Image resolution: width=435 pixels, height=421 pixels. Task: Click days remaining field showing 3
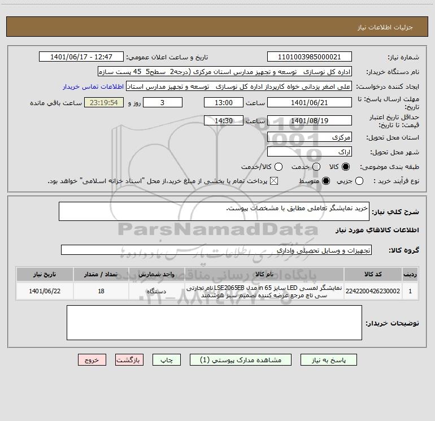(163, 102)
